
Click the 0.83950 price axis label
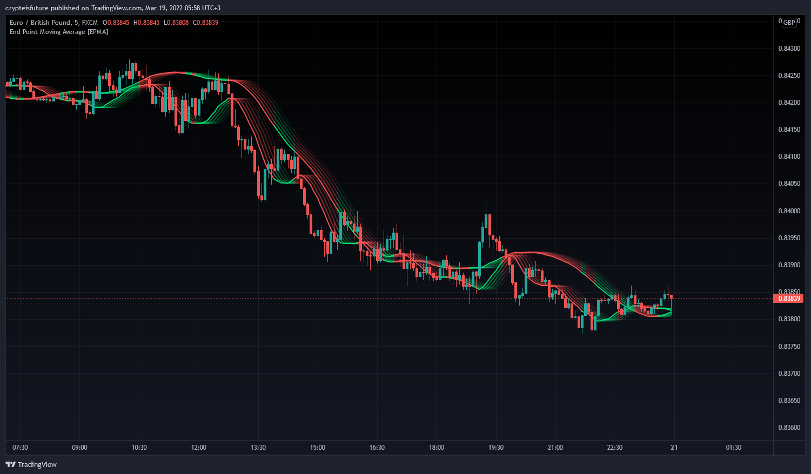tap(789, 238)
